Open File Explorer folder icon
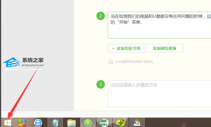This screenshot has width=211, height=127. (x=72, y=123)
